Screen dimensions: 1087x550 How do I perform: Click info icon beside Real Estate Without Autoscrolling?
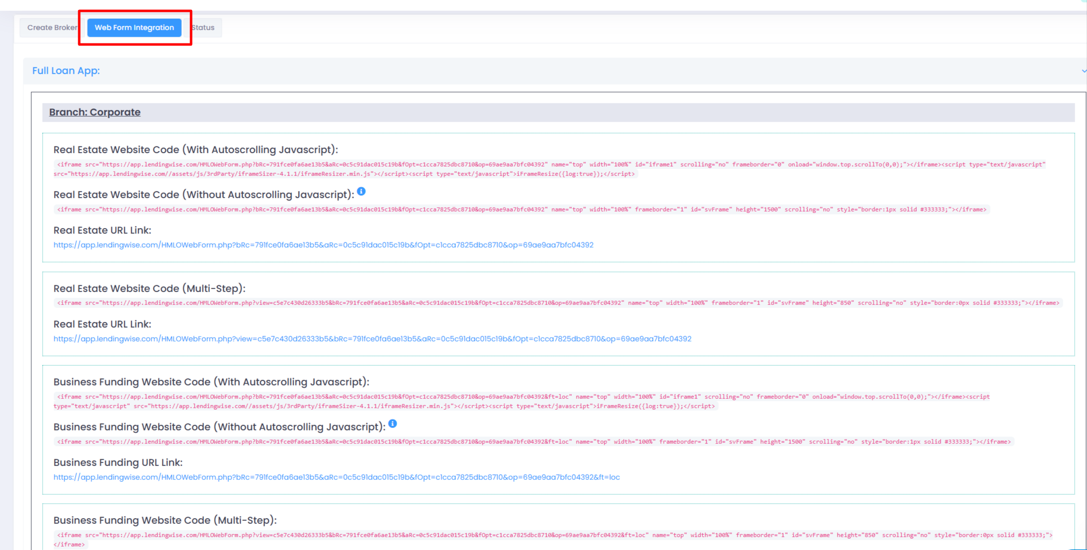pyautogui.click(x=361, y=192)
